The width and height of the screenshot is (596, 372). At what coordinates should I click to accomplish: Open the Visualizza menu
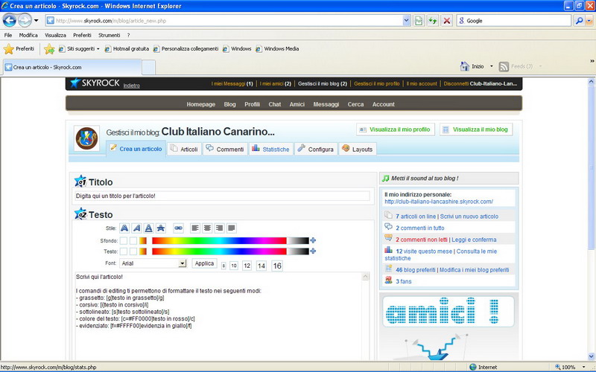point(55,35)
